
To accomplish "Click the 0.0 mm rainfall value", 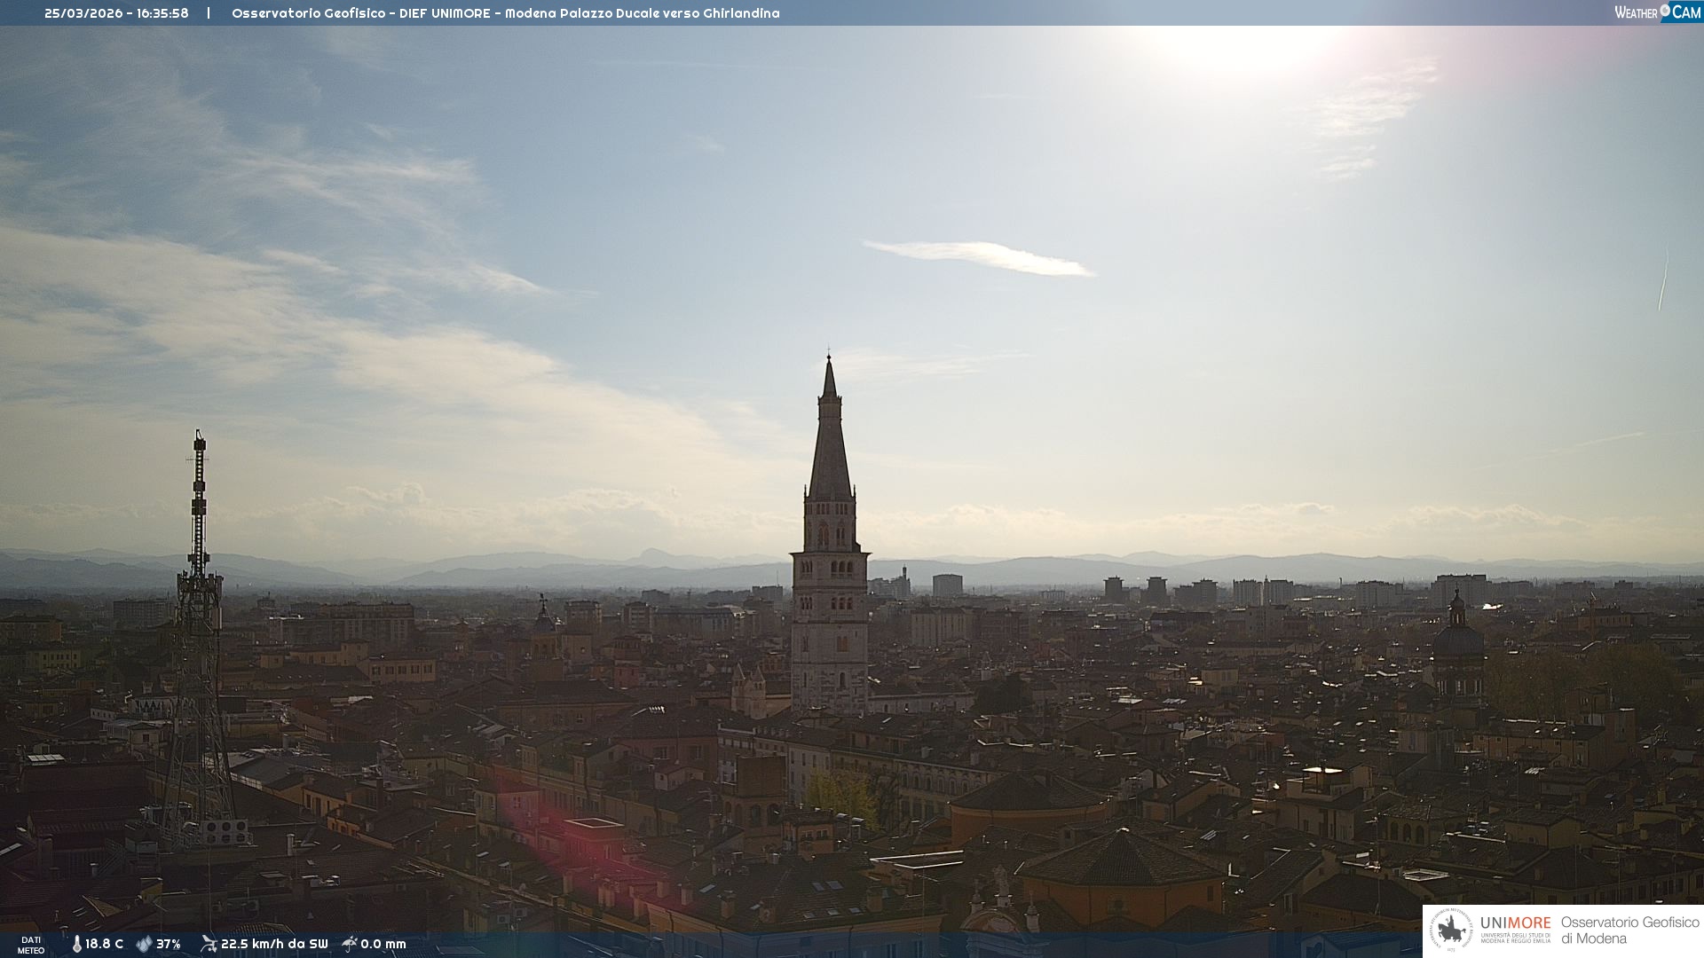I will click(x=383, y=944).
